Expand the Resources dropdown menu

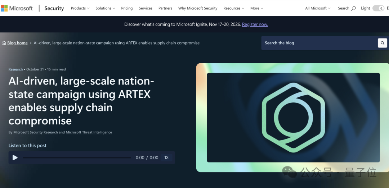coord(234,8)
